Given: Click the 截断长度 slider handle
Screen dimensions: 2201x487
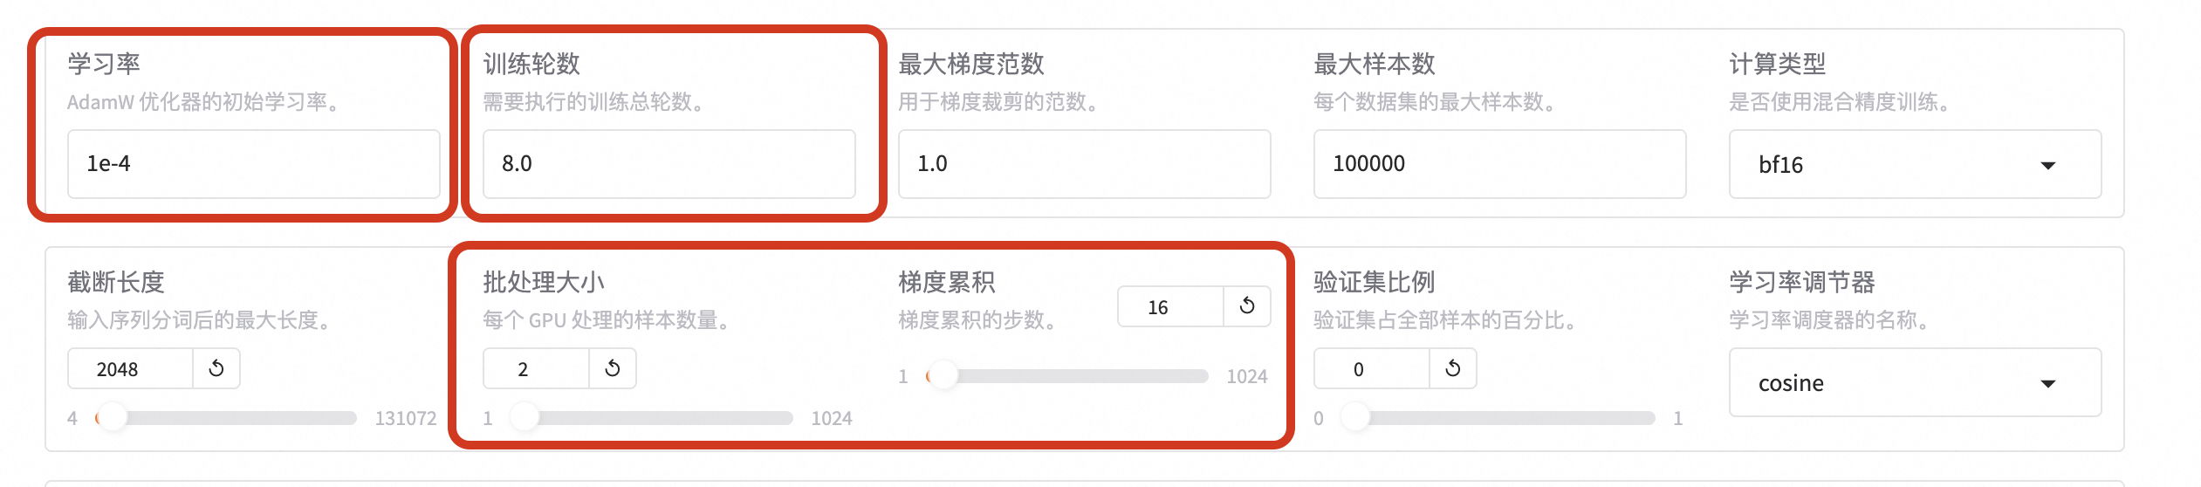Looking at the screenshot, I should pos(112,418).
